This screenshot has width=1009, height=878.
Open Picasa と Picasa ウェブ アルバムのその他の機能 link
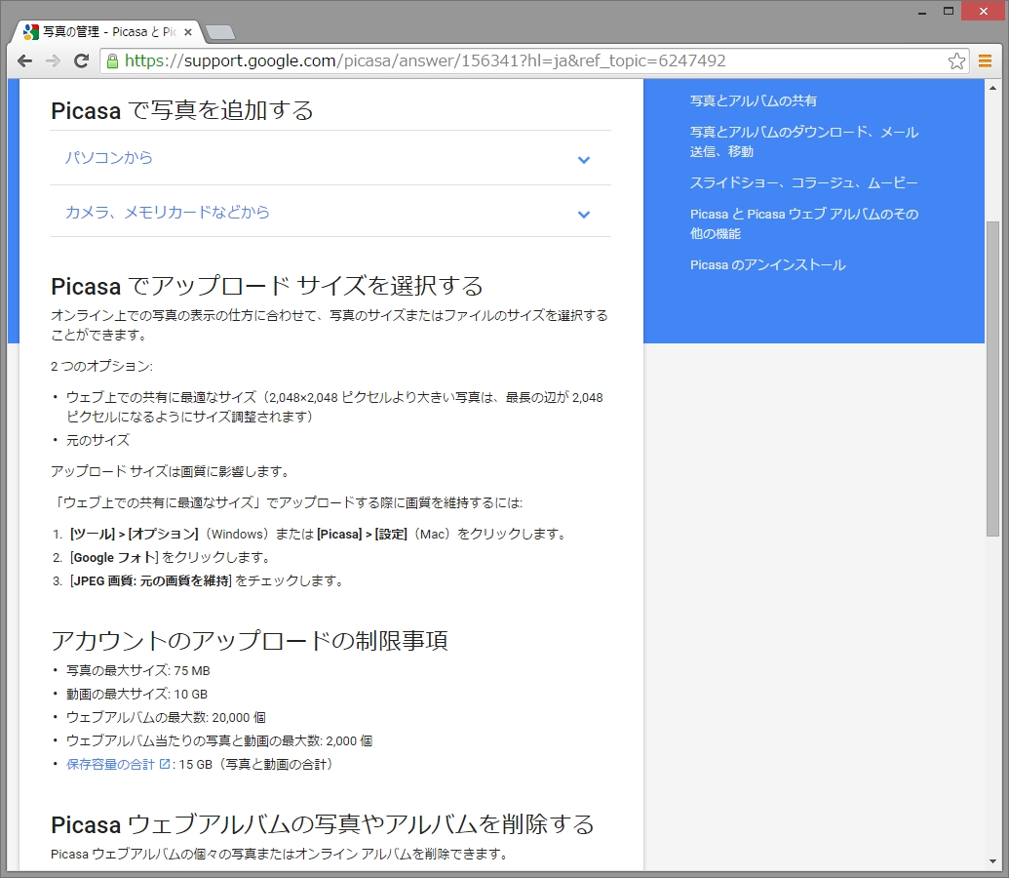point(804,223)
